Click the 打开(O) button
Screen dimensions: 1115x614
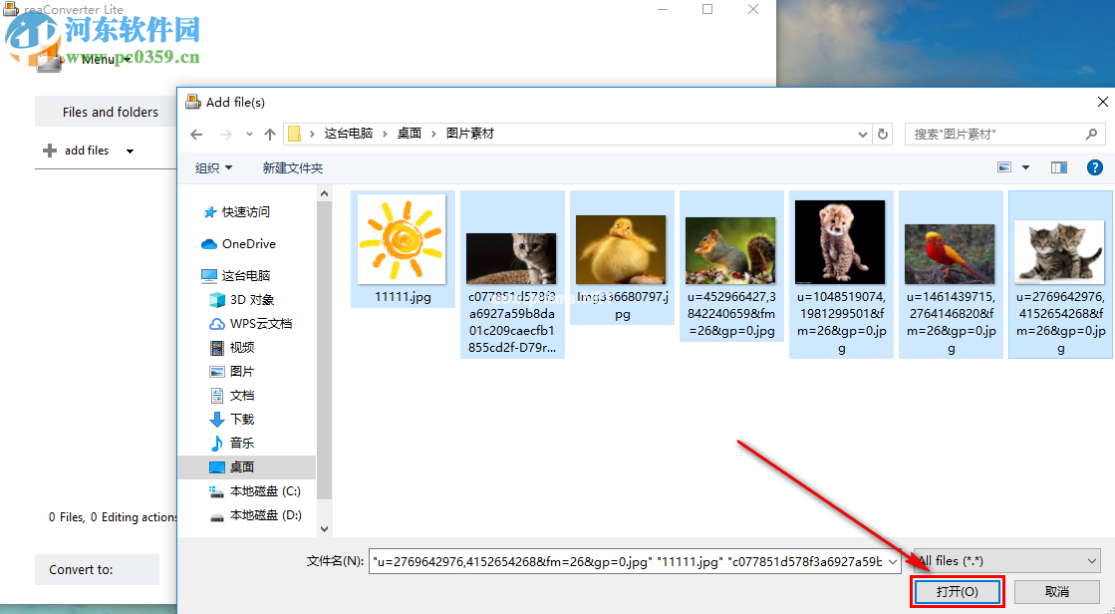point(956,591)
